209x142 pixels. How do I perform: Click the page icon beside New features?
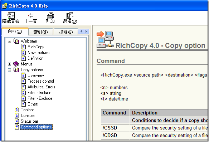[x=24, y=53]
